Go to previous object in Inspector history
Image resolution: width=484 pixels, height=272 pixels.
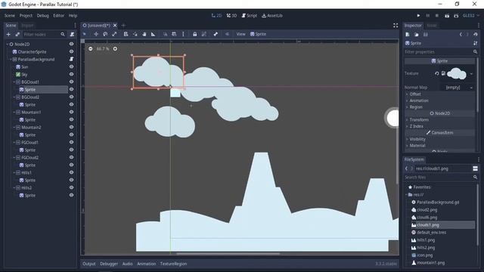[x=461, y=35]
